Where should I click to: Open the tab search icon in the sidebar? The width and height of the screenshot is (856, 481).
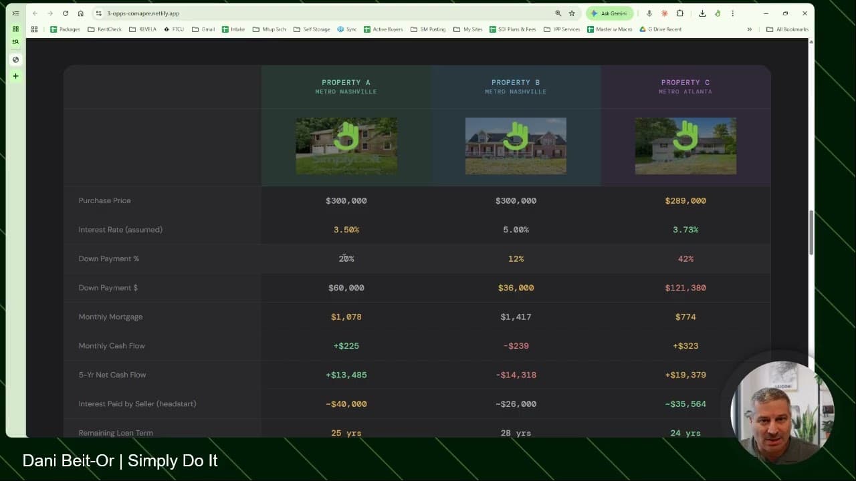point(16,41)
